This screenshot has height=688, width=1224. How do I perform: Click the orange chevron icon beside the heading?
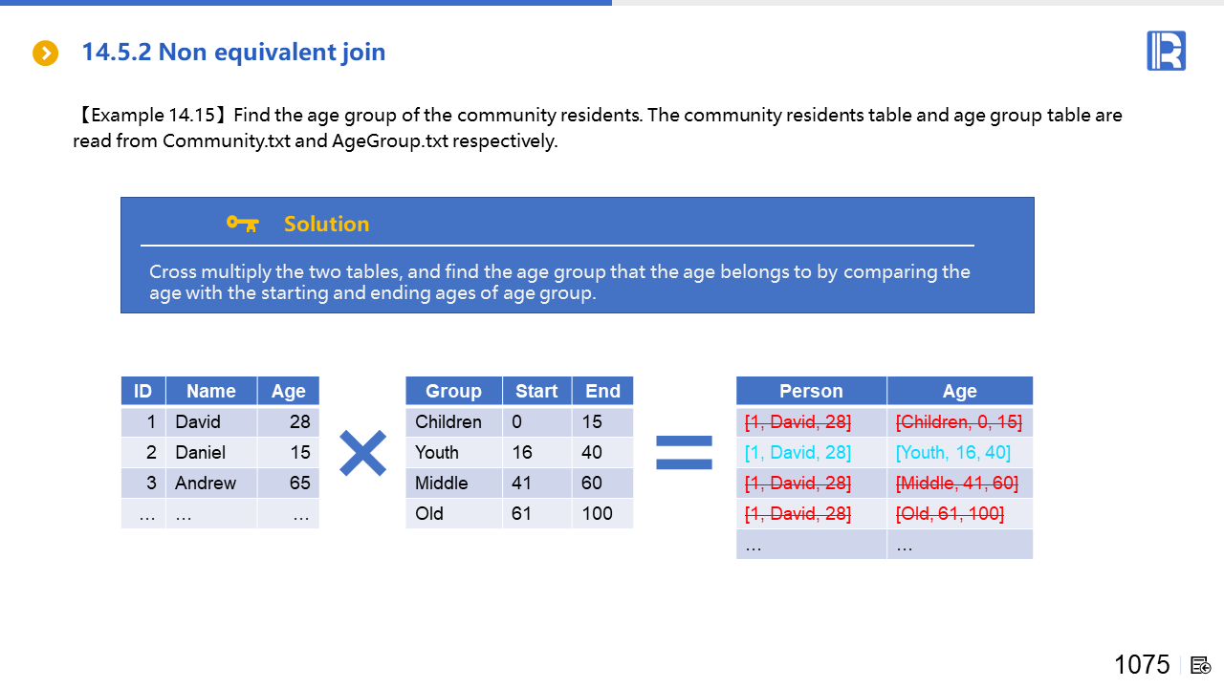tap(46, 54)
